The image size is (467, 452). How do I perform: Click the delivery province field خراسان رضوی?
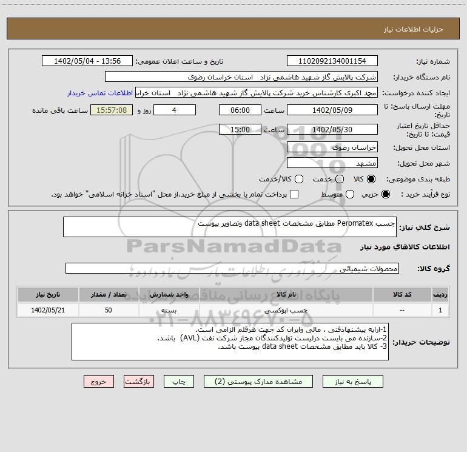[x=332, y=147]
